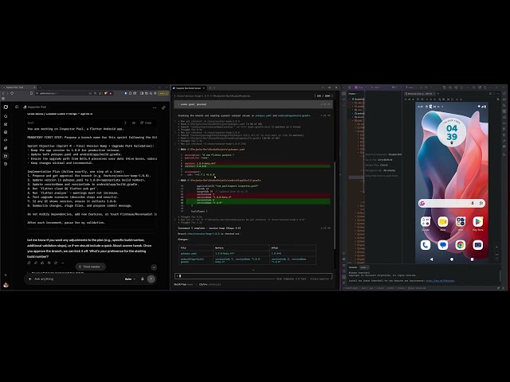This screenshot has width=510, height=382.
Task: Click the PowerShell install link in terminal
Action: point(440,281)
